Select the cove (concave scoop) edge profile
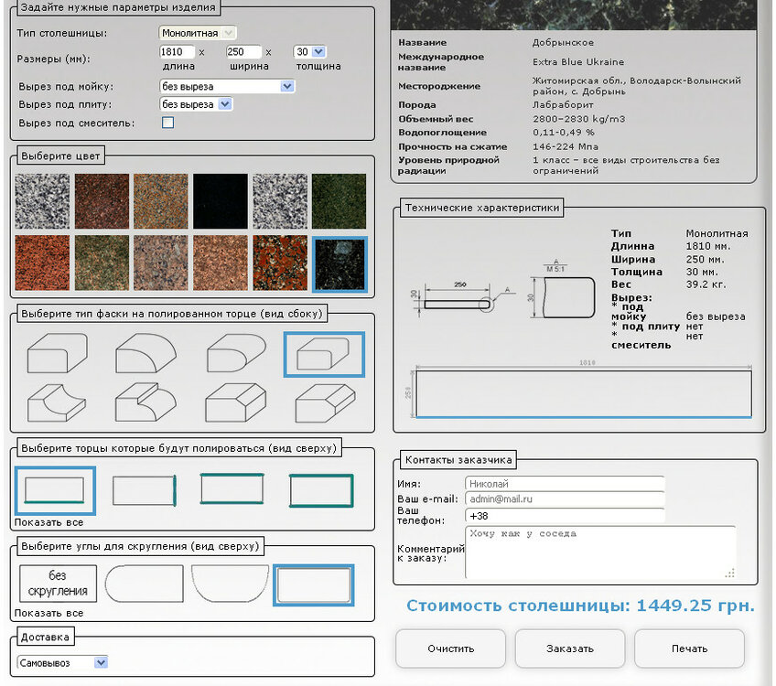 pyautogui.click(x=57, y=402)
